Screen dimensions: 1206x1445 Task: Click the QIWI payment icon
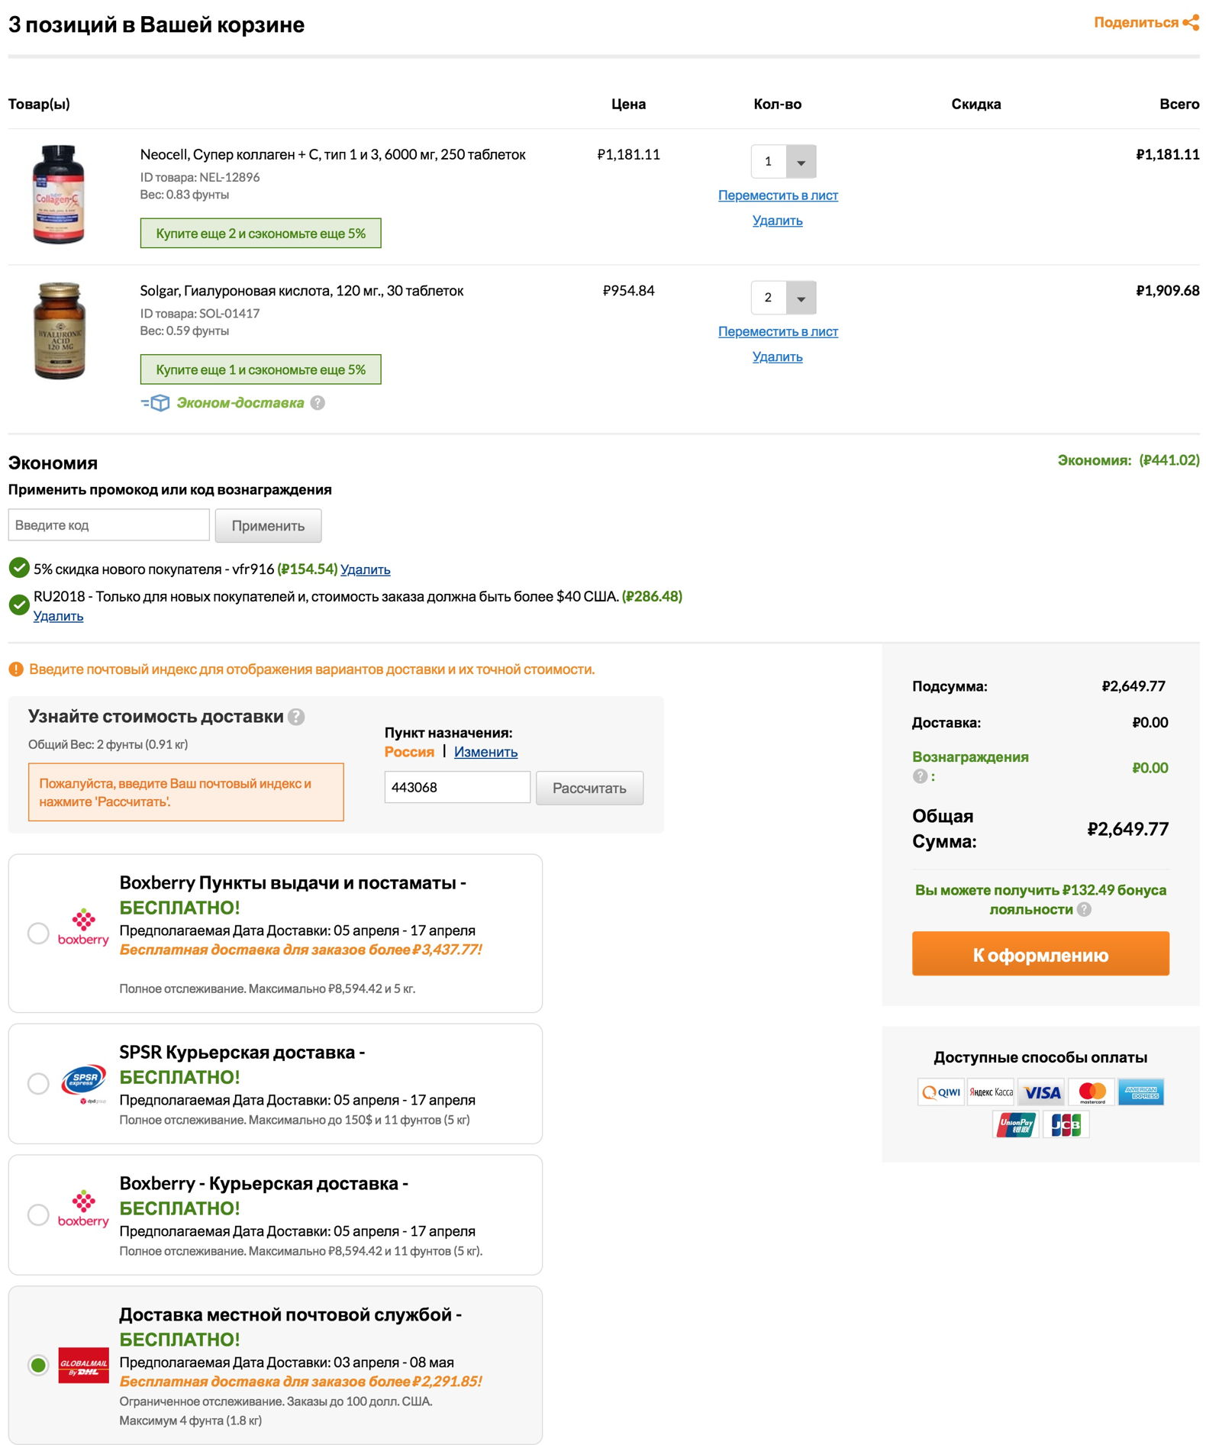941,1092
